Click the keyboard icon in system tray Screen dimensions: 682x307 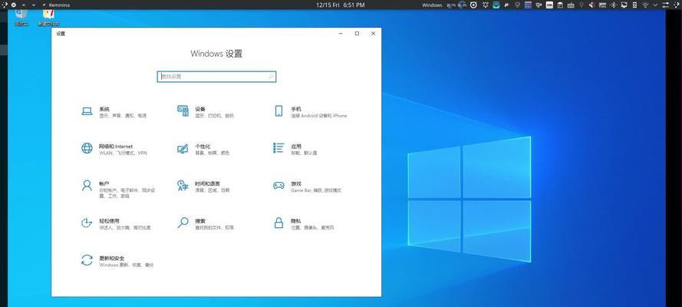(x=571, y=5)
